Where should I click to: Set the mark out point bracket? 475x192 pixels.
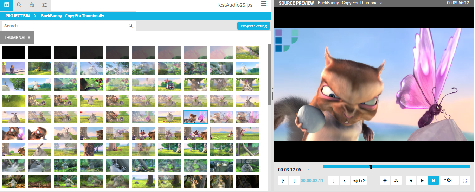point(334,181)
